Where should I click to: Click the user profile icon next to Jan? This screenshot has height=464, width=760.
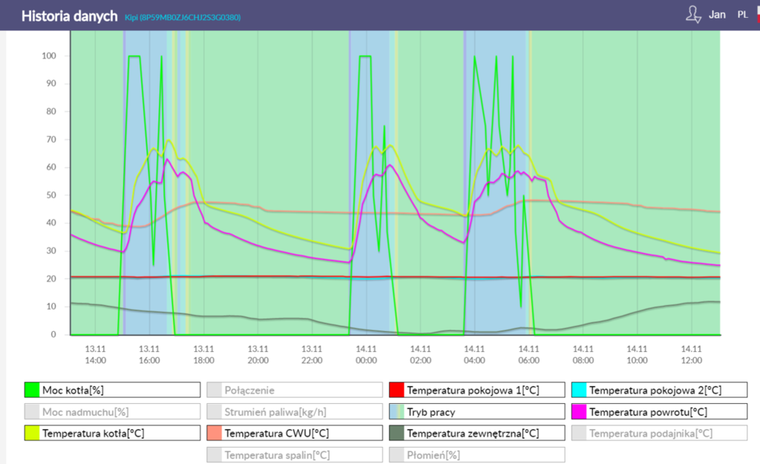click(x=693, y=15)
